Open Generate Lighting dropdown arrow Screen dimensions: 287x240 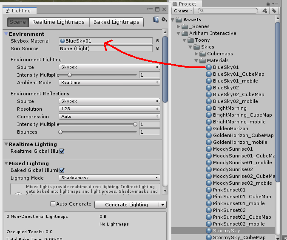point(163,205)
